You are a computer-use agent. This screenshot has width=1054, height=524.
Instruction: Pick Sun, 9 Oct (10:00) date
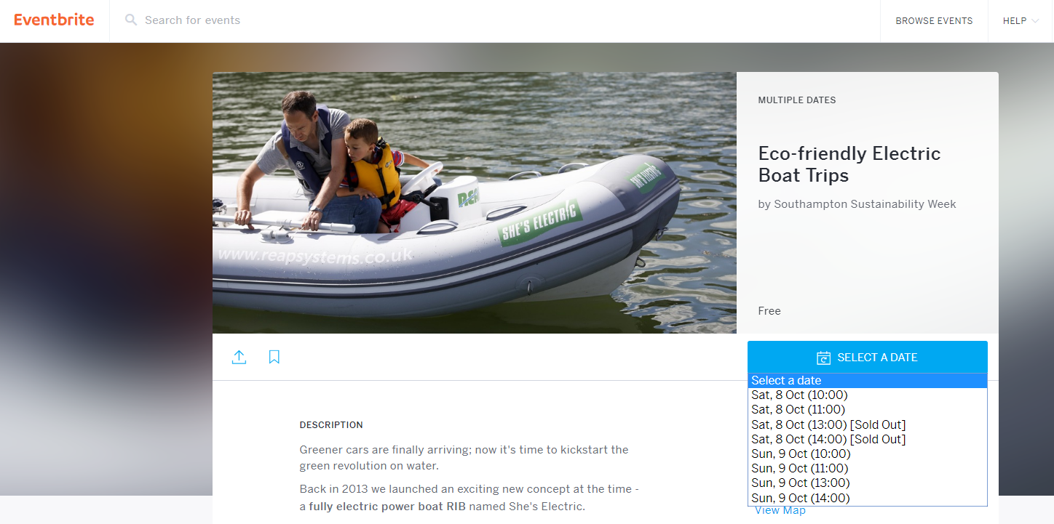pos(868,454)
